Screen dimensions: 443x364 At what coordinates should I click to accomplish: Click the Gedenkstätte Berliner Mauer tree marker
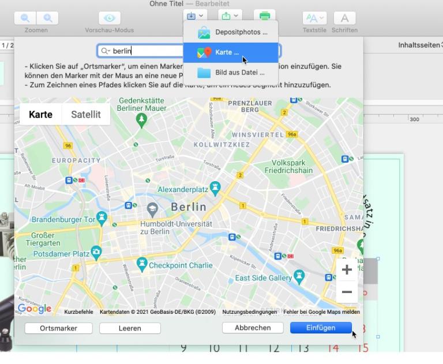pos(141,121)
